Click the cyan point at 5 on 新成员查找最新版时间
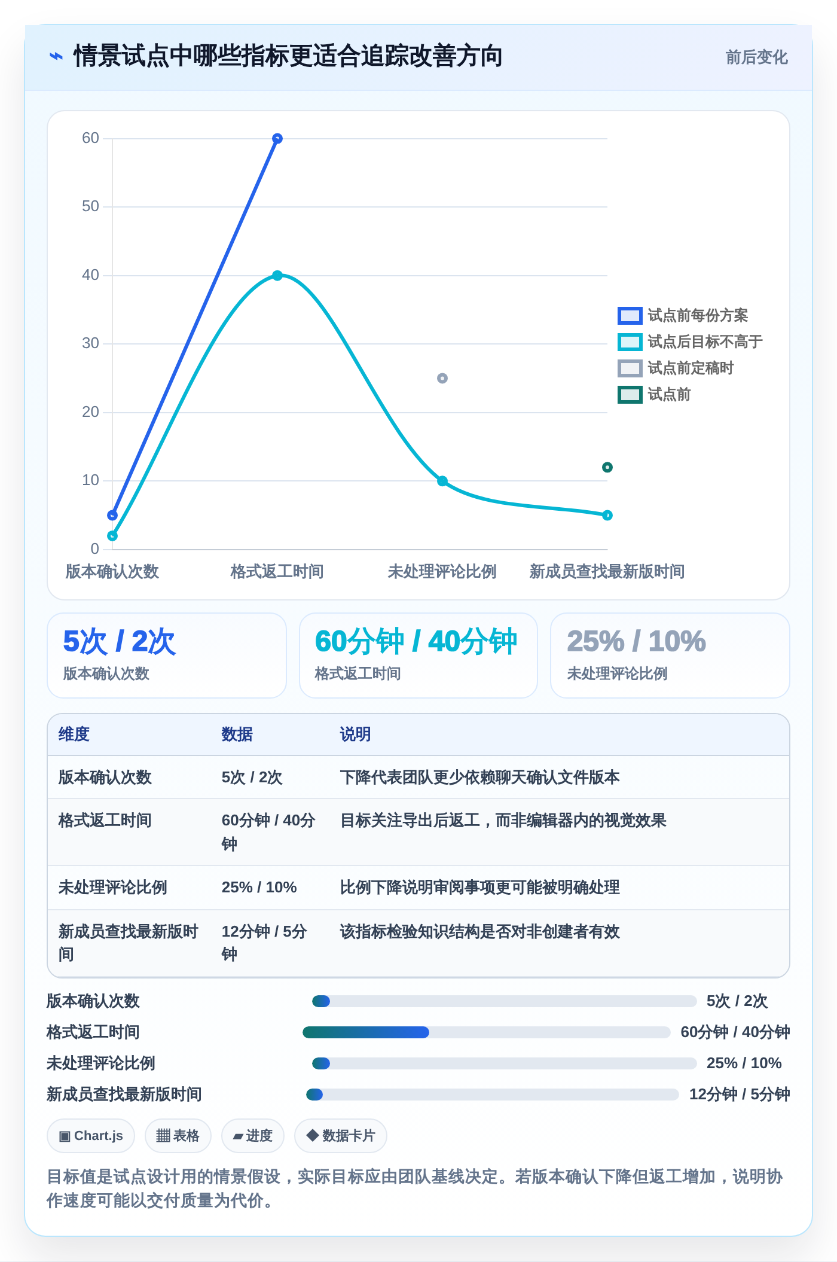 [607, 515]
